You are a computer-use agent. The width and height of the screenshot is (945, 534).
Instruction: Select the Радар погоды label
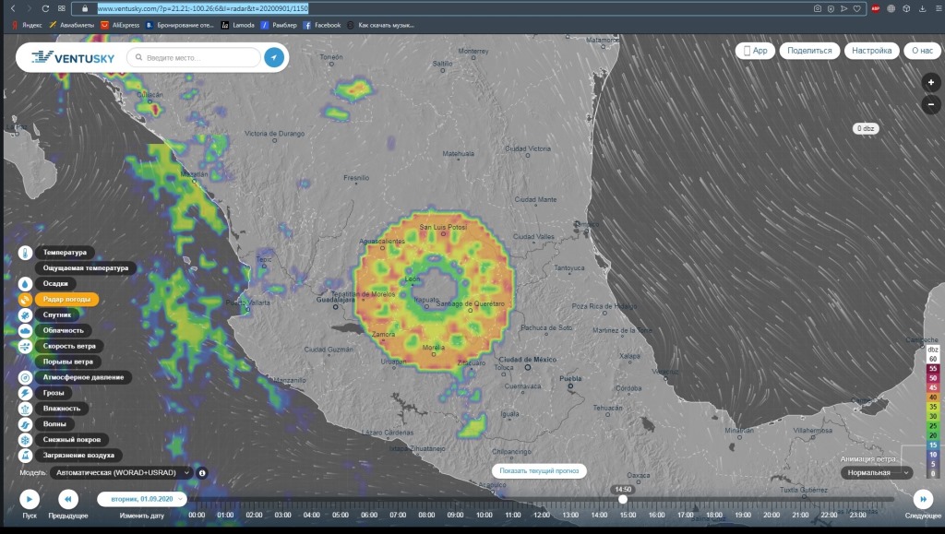click(x=66, y=299)
